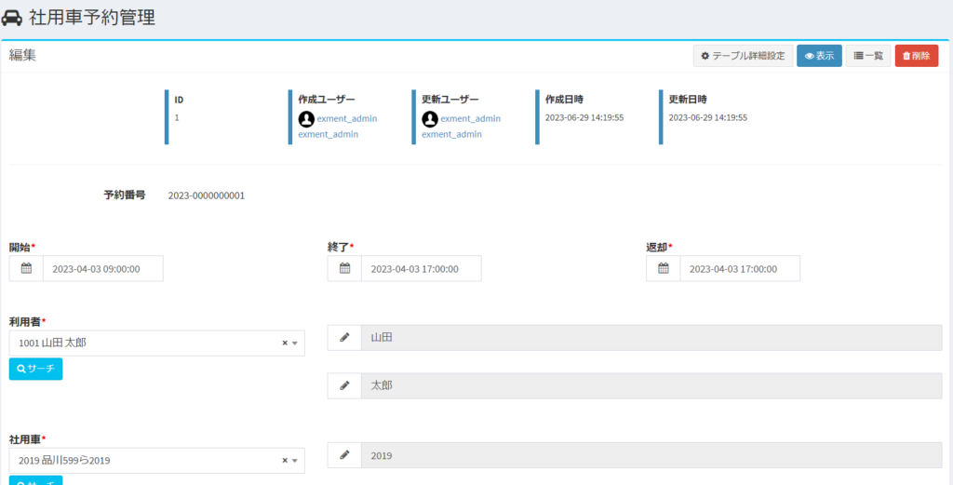Click pencil icon beside 山田 field
This screenshot has height=485, width=953.
tap(344, 337)
